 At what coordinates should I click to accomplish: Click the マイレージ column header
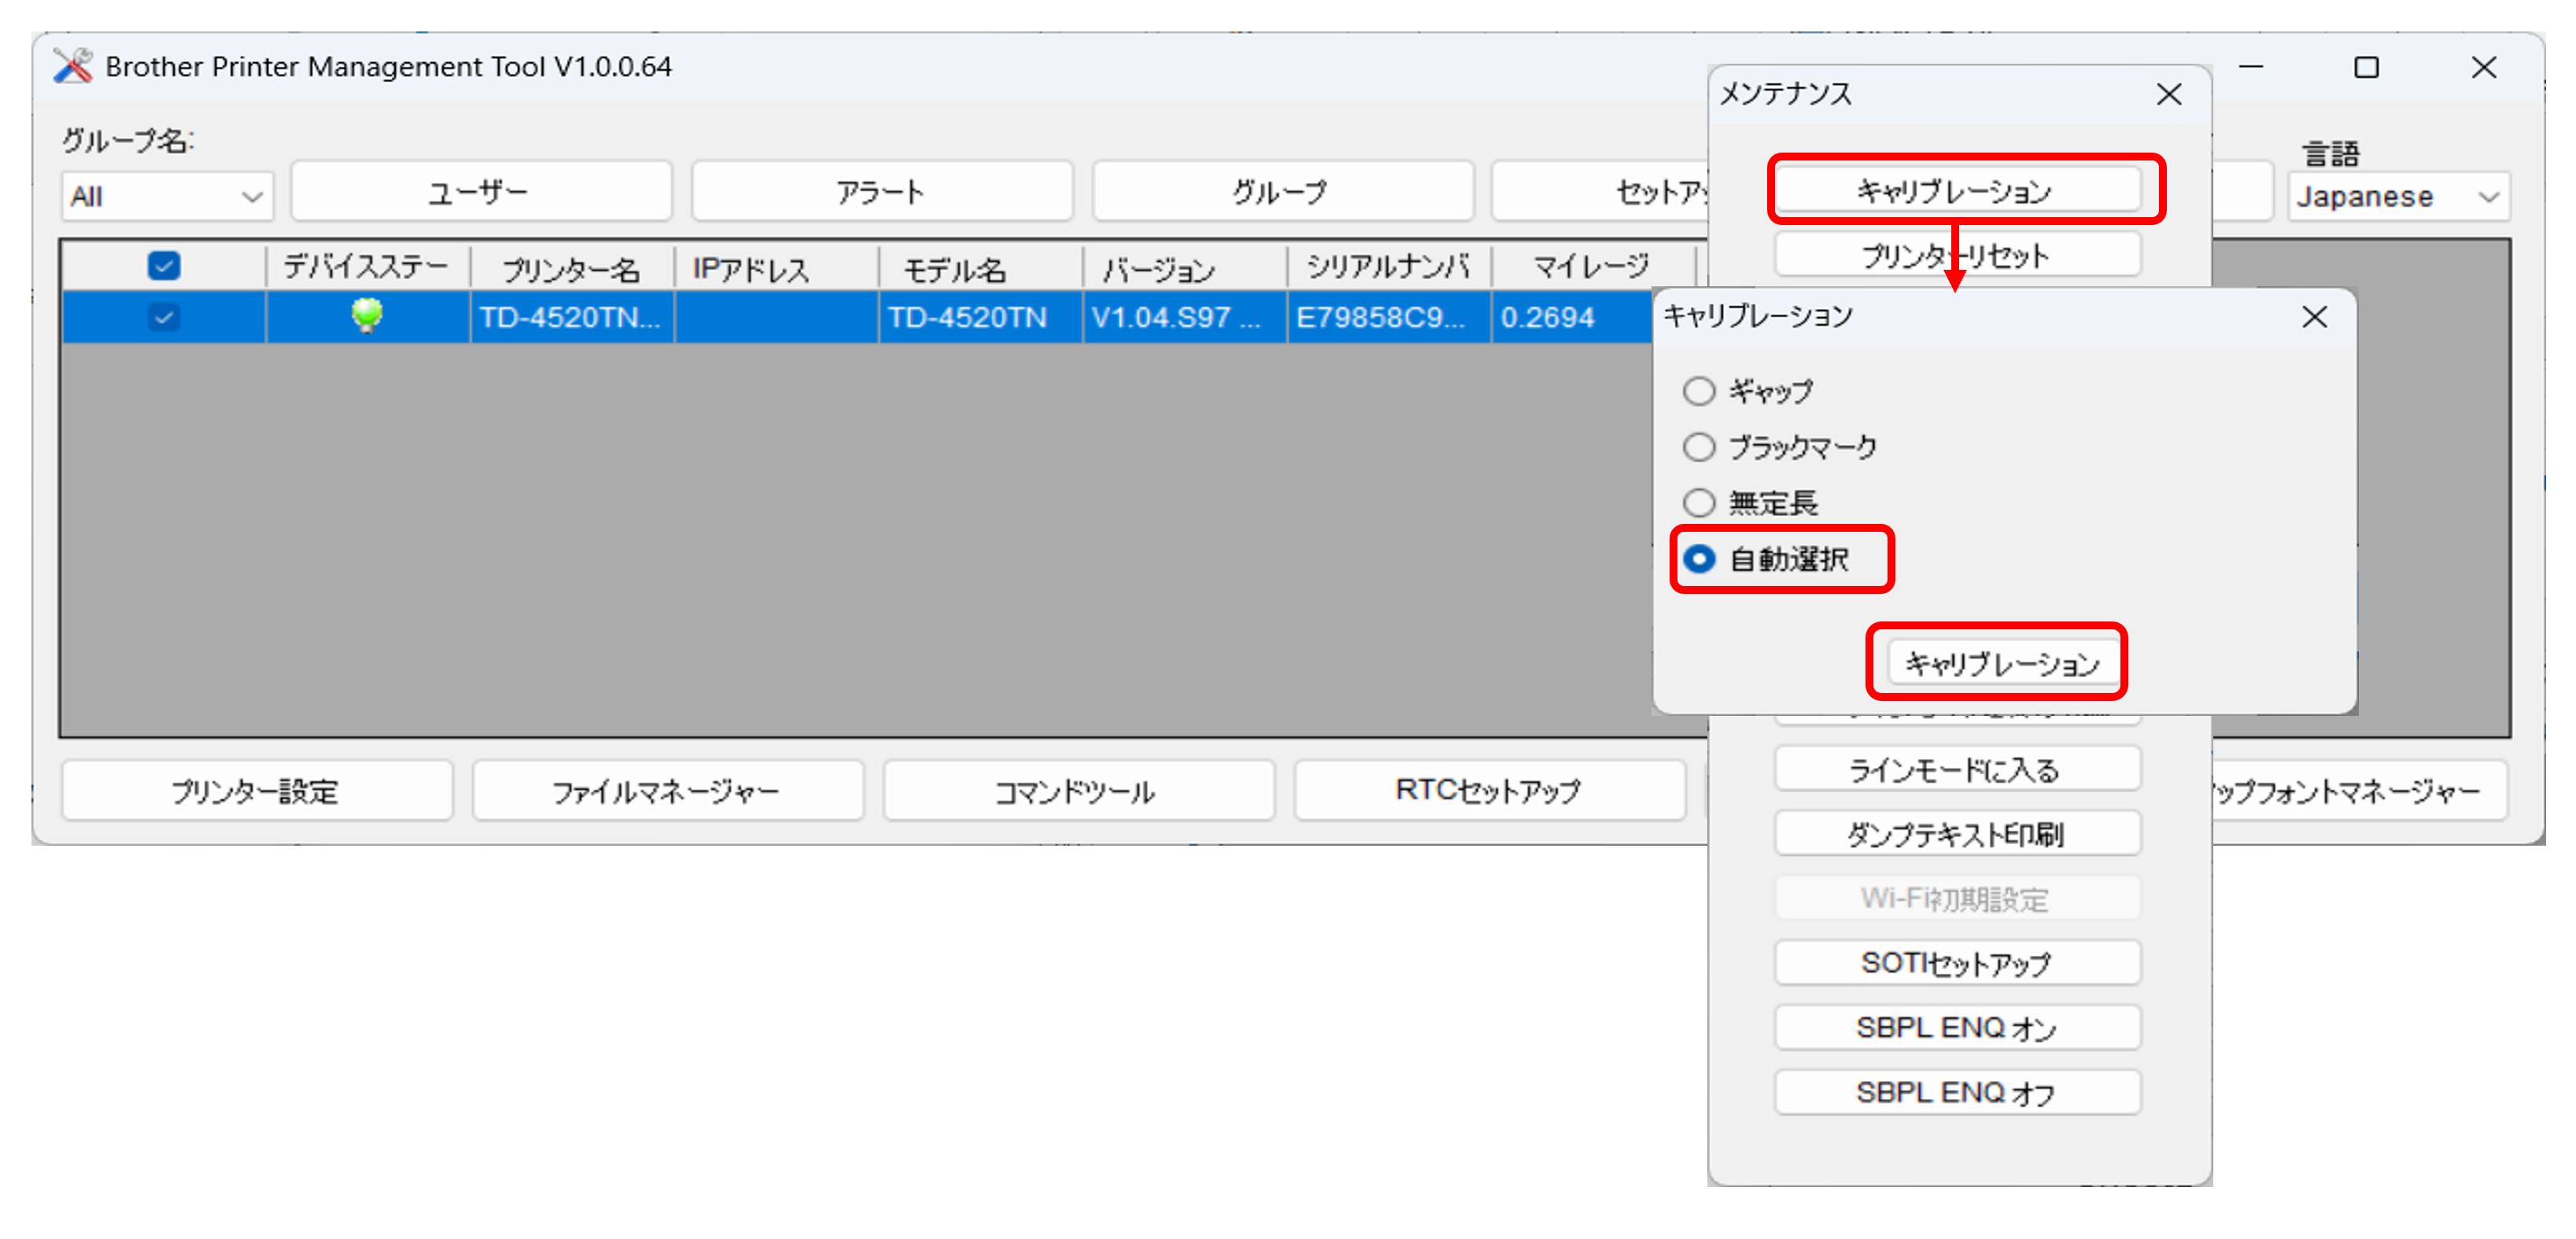point(1590,266)
